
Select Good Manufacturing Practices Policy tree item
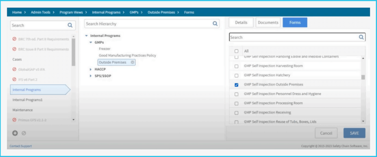click(x=127, y=55)
